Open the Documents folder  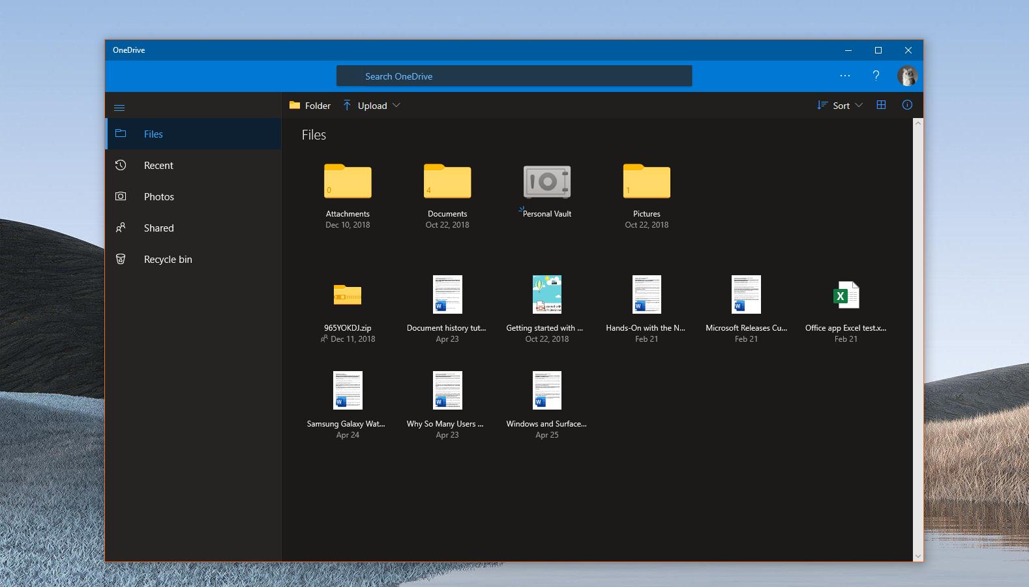[447, 181]
